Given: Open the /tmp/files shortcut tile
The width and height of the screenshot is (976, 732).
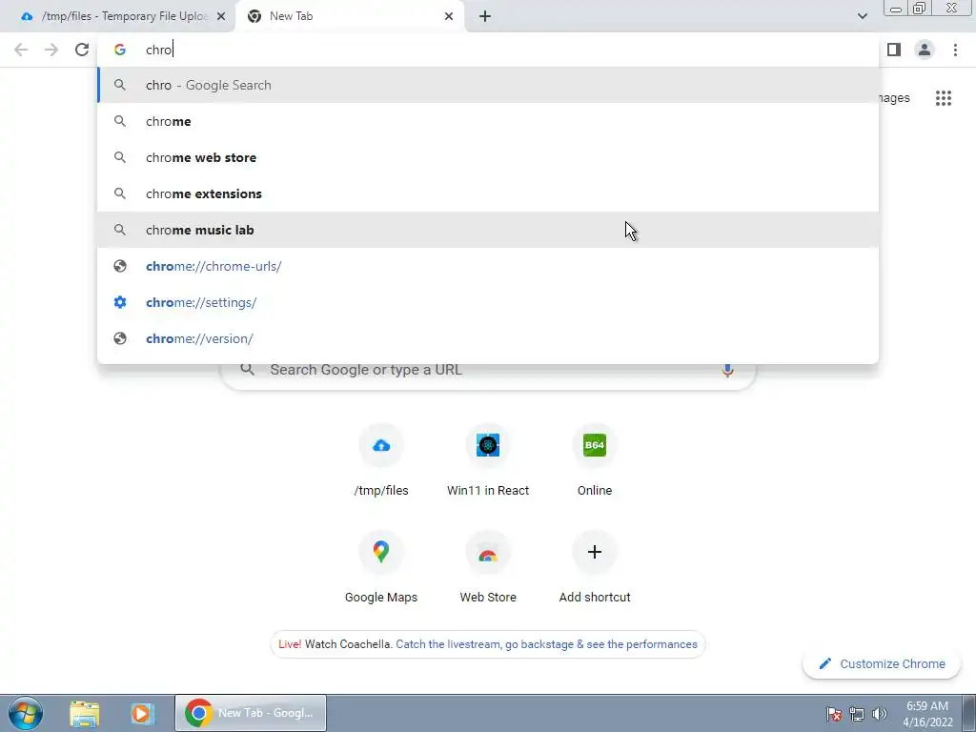Looking at the screenshot, I should 381,460.
